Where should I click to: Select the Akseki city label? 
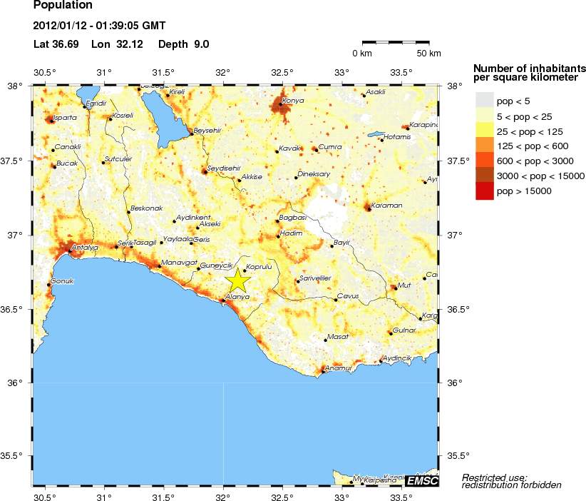point(210,224)
